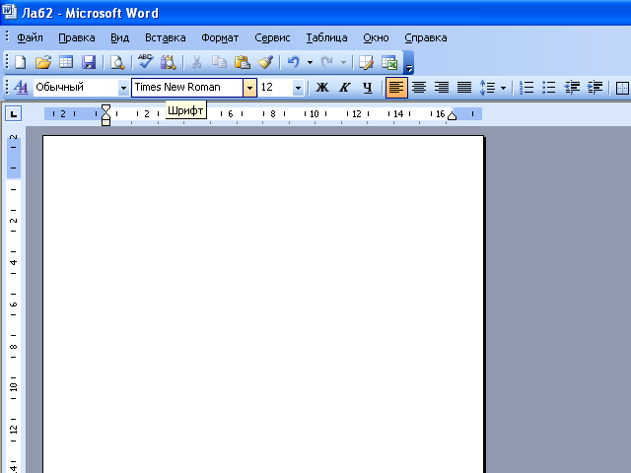Open the Файл menu
Image resolution: width=631 pixels, height=473 pixels.
pyautogui.click(x=30, y=37)
